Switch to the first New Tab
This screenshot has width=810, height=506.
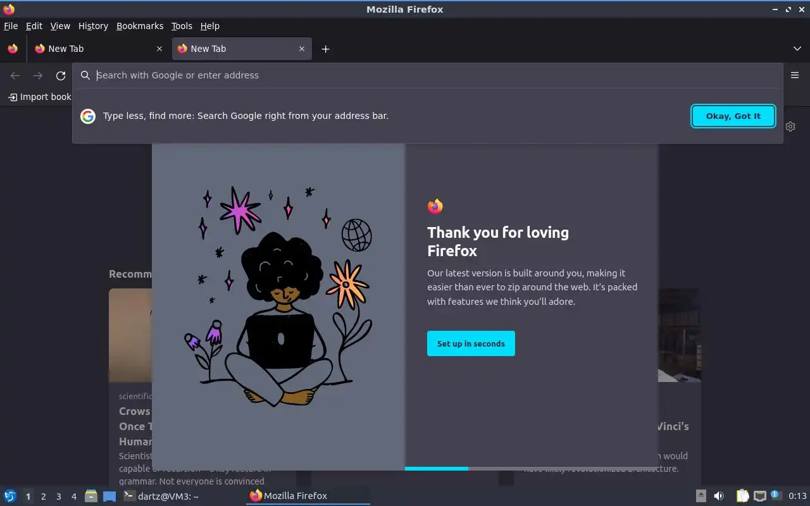point(98,49)
